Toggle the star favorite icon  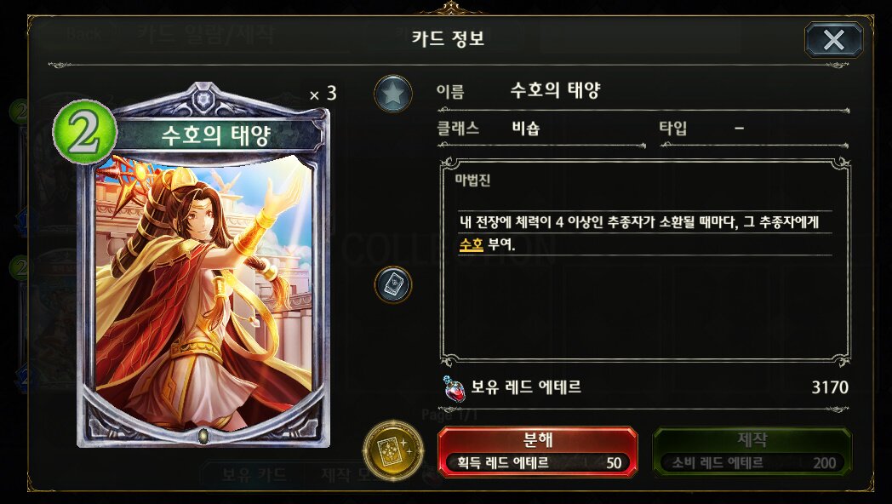(393, 94)
